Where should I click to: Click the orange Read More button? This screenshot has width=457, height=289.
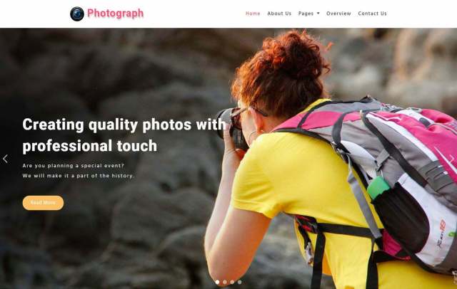[x=43, y=203]
